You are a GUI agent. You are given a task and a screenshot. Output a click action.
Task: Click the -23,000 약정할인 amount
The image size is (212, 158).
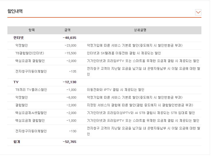tap(70, 45)
